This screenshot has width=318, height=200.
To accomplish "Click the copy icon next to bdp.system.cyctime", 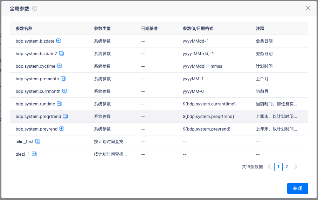I will (60, 66).
